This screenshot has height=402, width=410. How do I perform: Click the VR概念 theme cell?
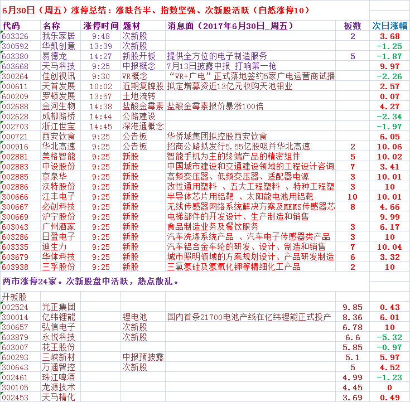pos(143,76)
